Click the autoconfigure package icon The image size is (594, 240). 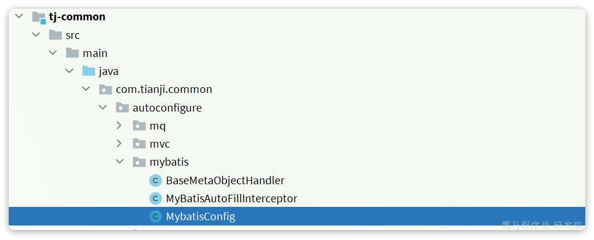click(x=122, y=108)
